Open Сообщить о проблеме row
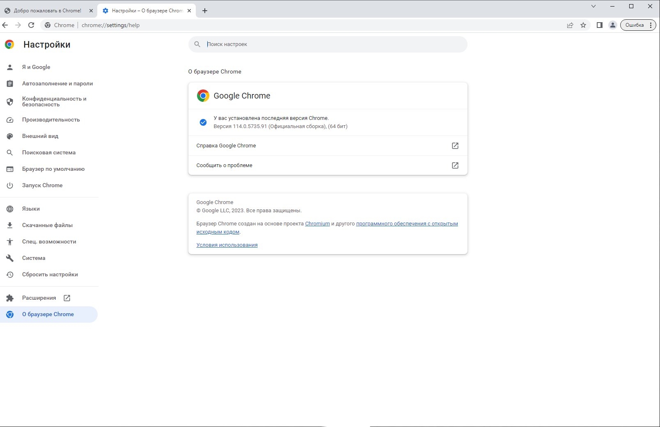The width and height of the screenshot is (660, 427). coord(328,165)
